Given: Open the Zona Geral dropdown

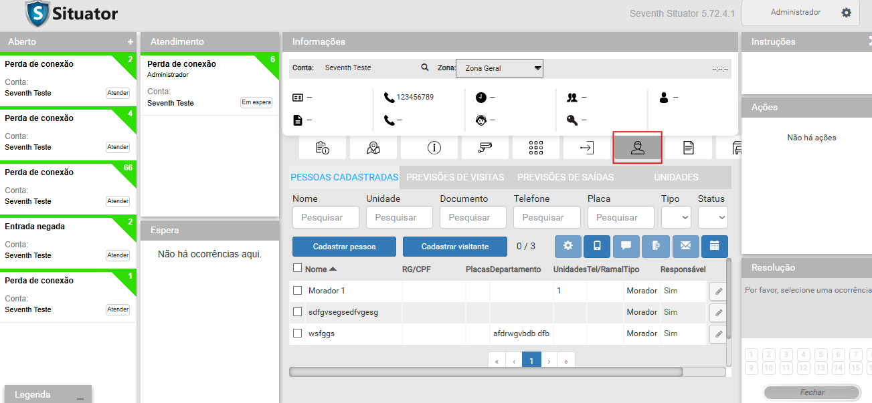Looking at the screenshot, I should pyautogui.click(x=499, y=68).
